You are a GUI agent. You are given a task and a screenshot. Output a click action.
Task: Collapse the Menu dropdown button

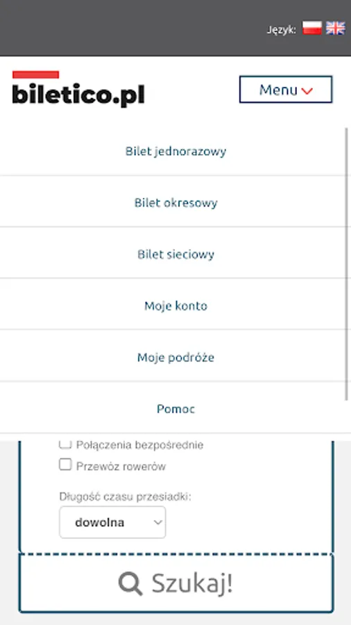click(x=286, y=90)
